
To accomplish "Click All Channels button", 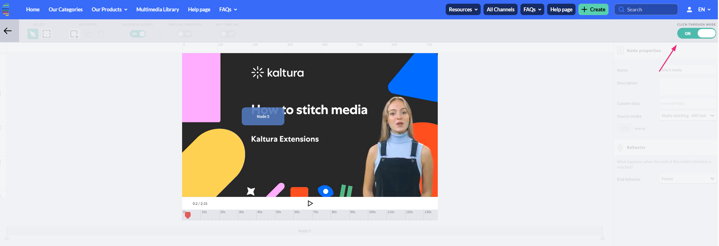I will point(501,10).
